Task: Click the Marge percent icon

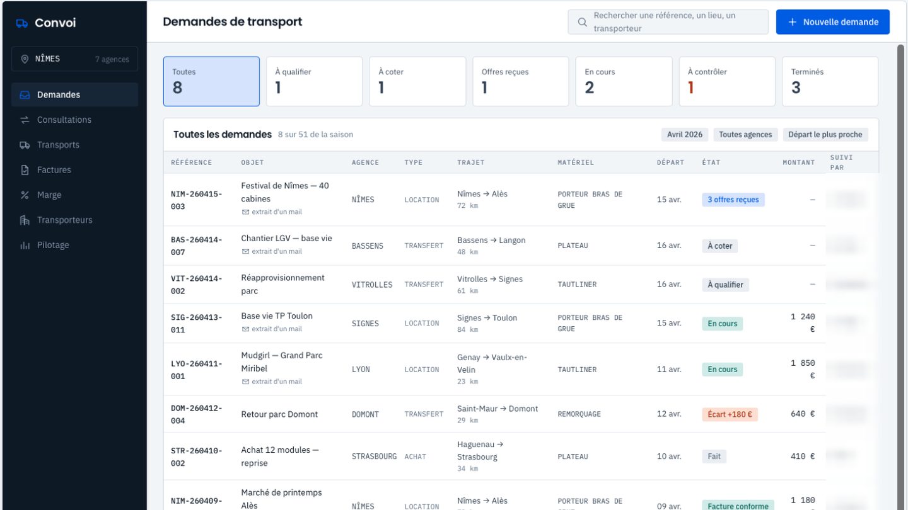Action: [25, 195]
